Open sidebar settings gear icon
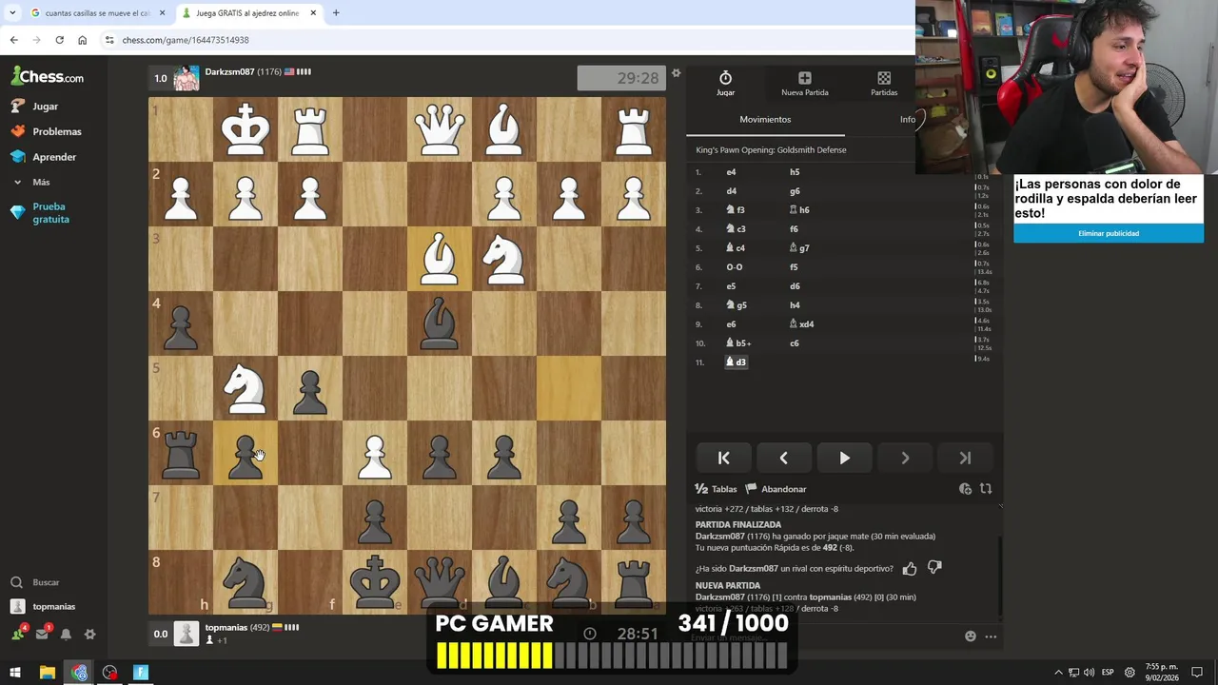The width and height of the screenshot is (1218, 685). (x=89, y=634)
